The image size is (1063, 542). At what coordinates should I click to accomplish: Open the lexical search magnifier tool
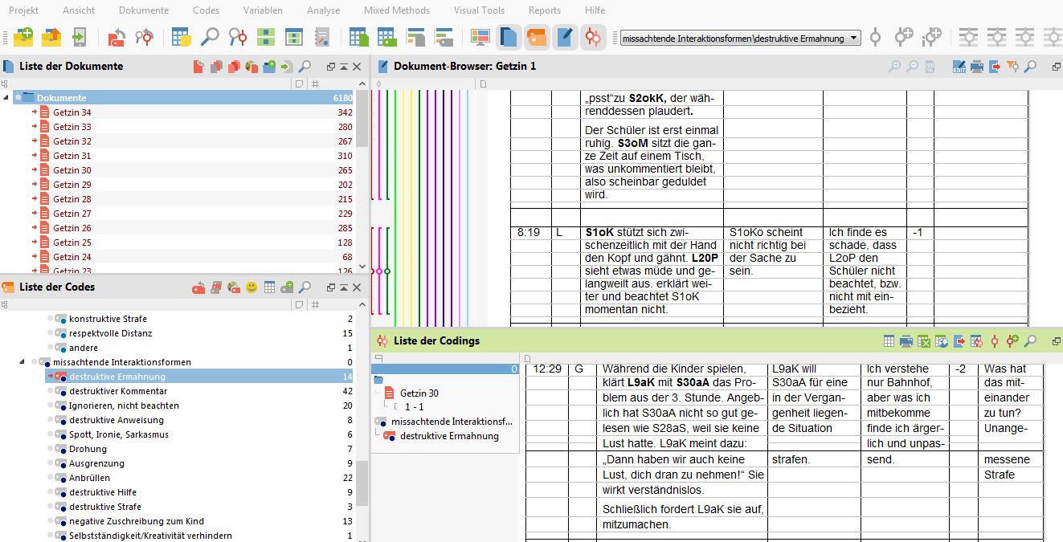(x=209, y=37)
